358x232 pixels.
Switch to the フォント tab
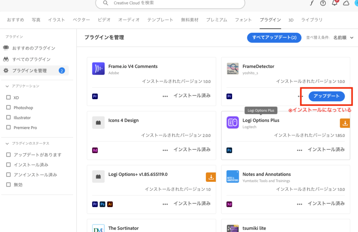[243, 20]
